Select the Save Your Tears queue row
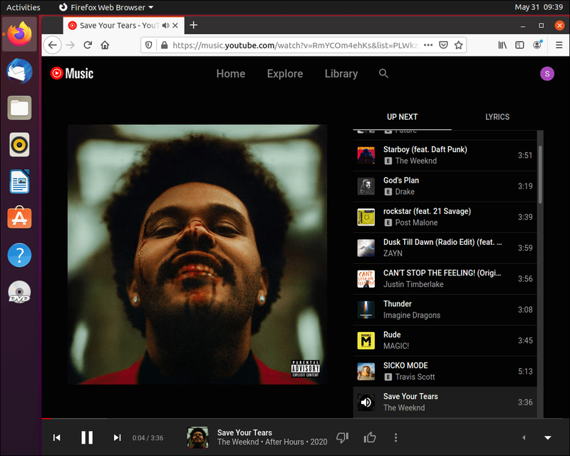Image resolution: width=570 pixels, height=456 pixels. pos(445,402)
